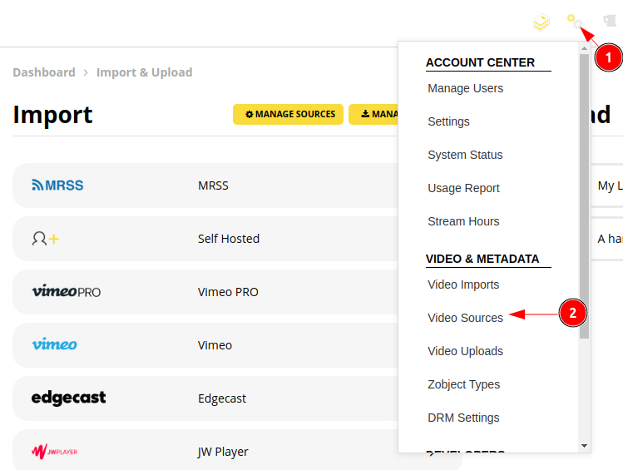The width and height of the screenshot is (623, 470).
Task: Select the Vimeo row label
Action: tap(215, 345)
